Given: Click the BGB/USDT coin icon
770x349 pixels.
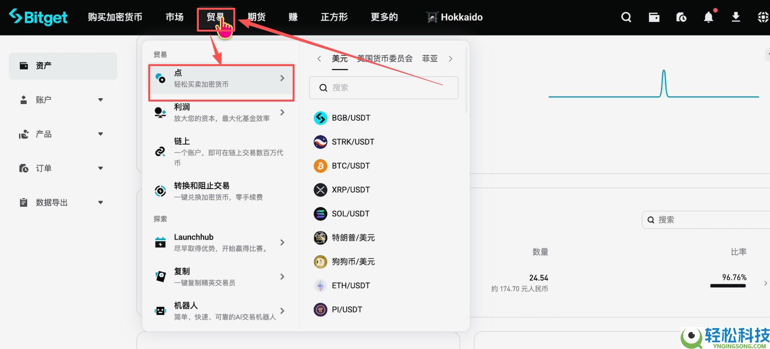Looking at the screenshot, I should [x=320, y=118].
